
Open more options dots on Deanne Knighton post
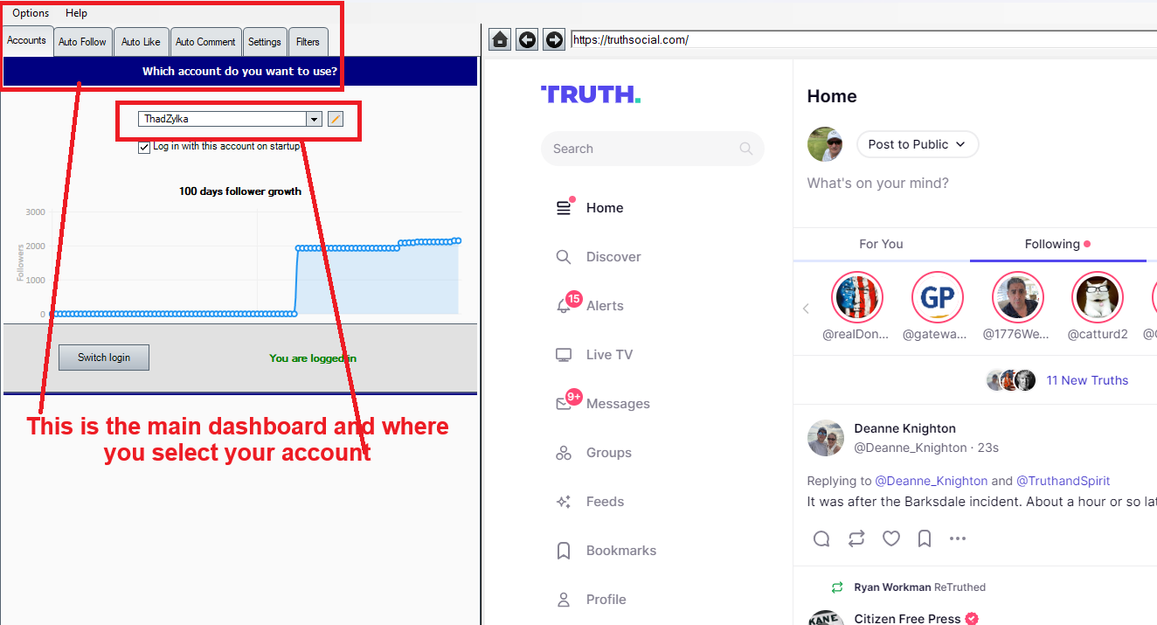click(x=958, y=538)
